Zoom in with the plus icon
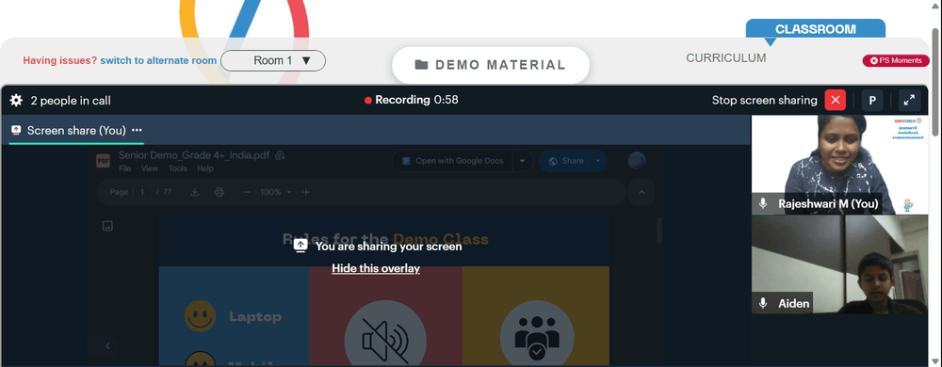 [x=306, y=192]
